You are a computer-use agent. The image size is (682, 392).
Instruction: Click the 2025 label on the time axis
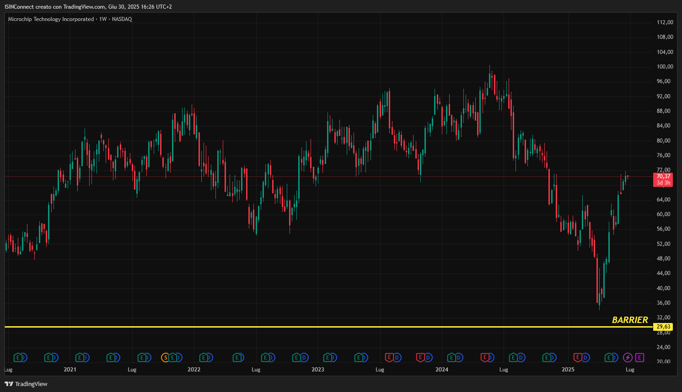(568, 370)
